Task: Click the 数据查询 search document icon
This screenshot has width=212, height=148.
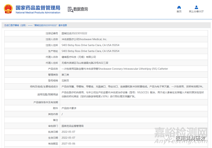Action: 70,10
